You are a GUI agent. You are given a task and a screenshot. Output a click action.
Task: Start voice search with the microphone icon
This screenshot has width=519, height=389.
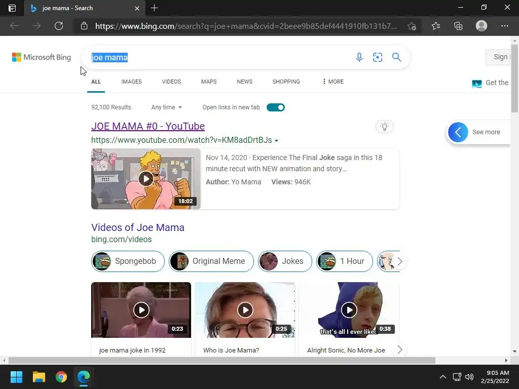click(359, 57)
